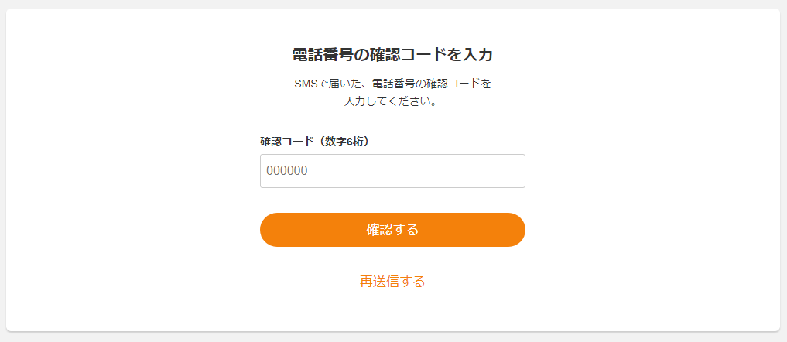Click the SMSで届いた description line
787x342 pixels.
(x=392, y=84)
